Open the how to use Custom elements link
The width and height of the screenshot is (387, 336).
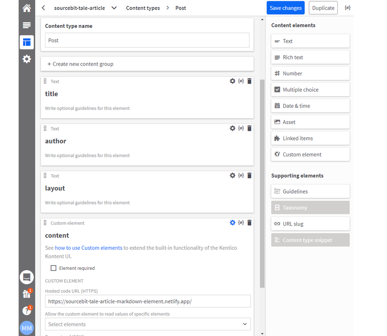point(89,248)
